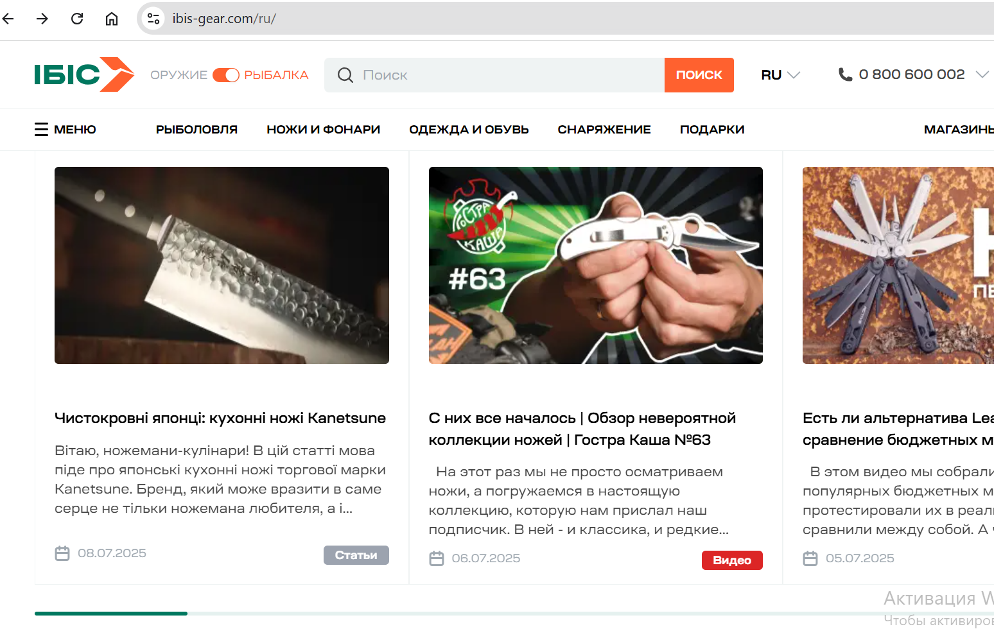Click the browser forward arrow

click(42, 19)
